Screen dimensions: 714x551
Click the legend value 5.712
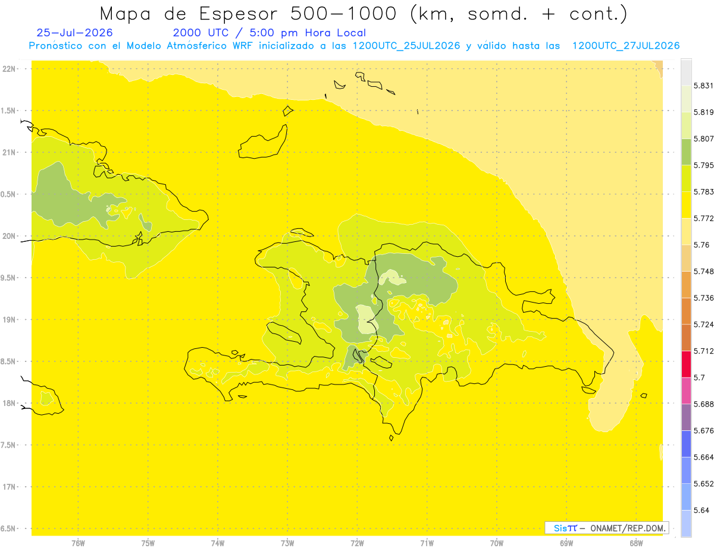click(703, 351)
